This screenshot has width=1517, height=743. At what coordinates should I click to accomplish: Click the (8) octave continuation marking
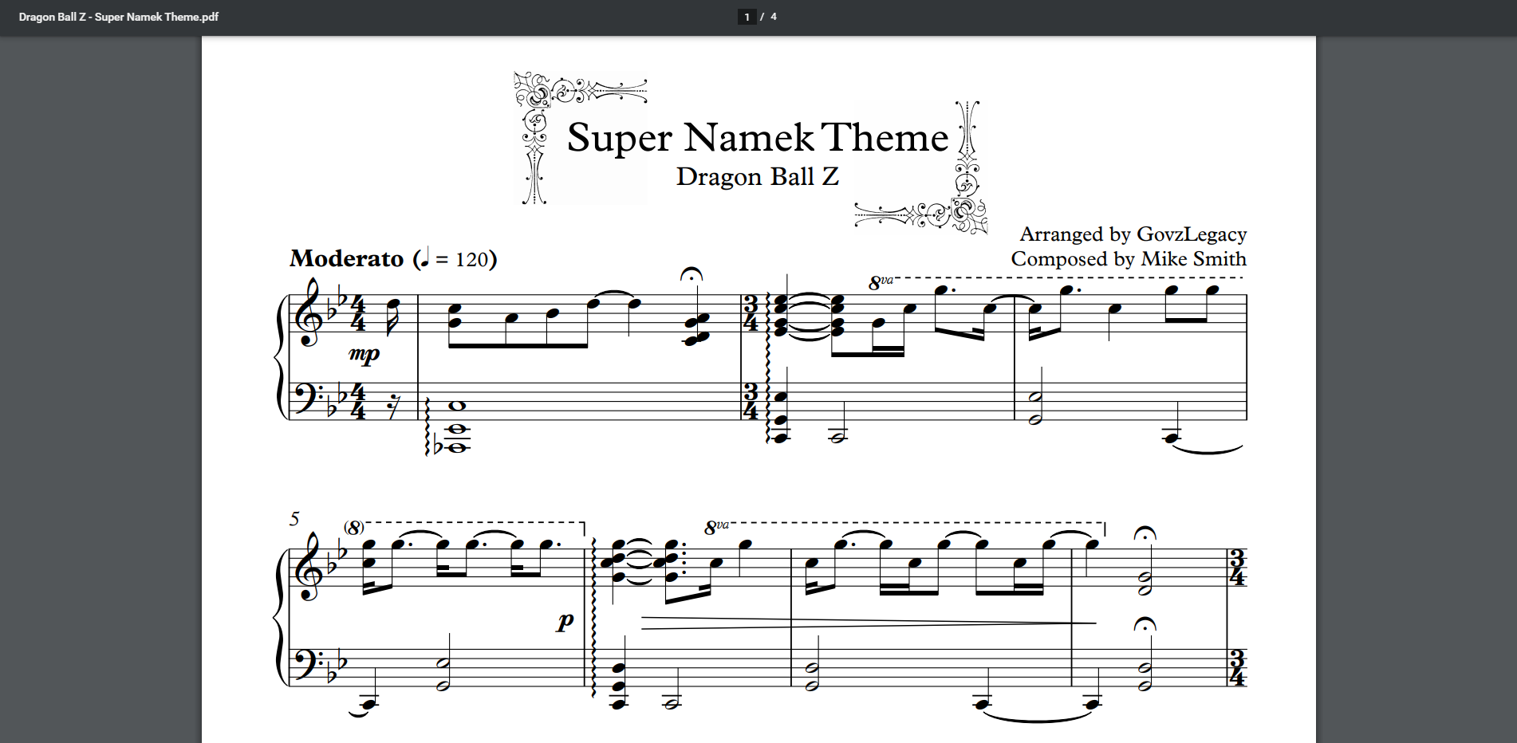354,528
